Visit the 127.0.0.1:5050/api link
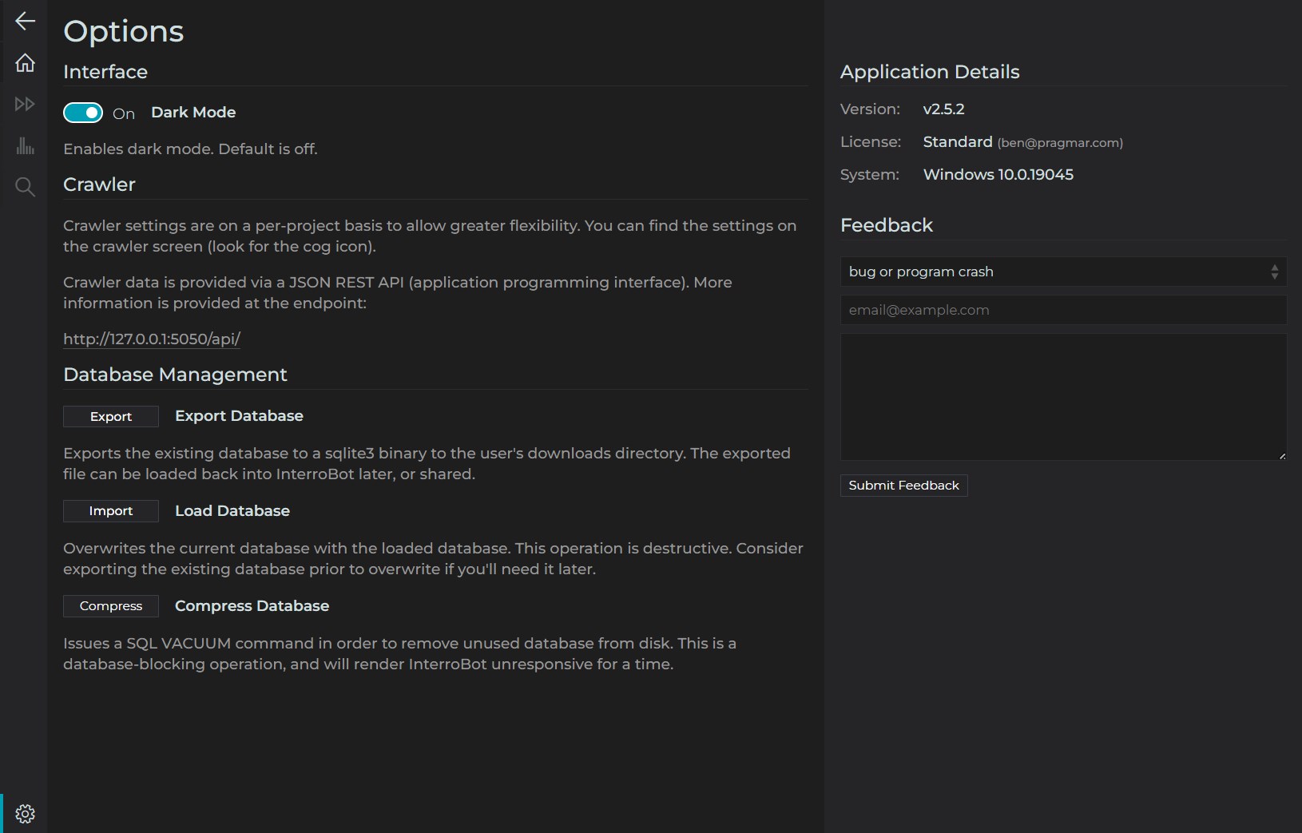Viewport: 1302px width, 833px height. tap(152, 339)
